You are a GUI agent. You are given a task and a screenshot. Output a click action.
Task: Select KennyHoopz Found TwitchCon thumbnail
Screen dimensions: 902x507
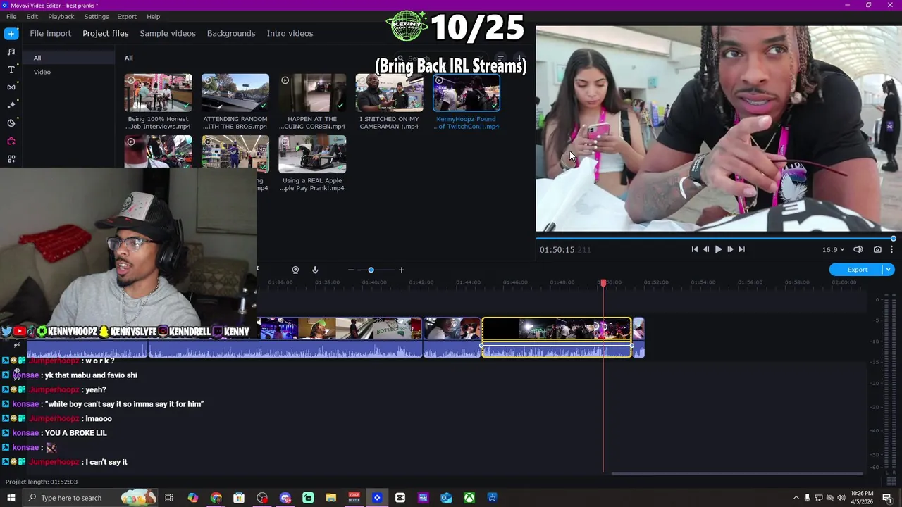[467, 93]
